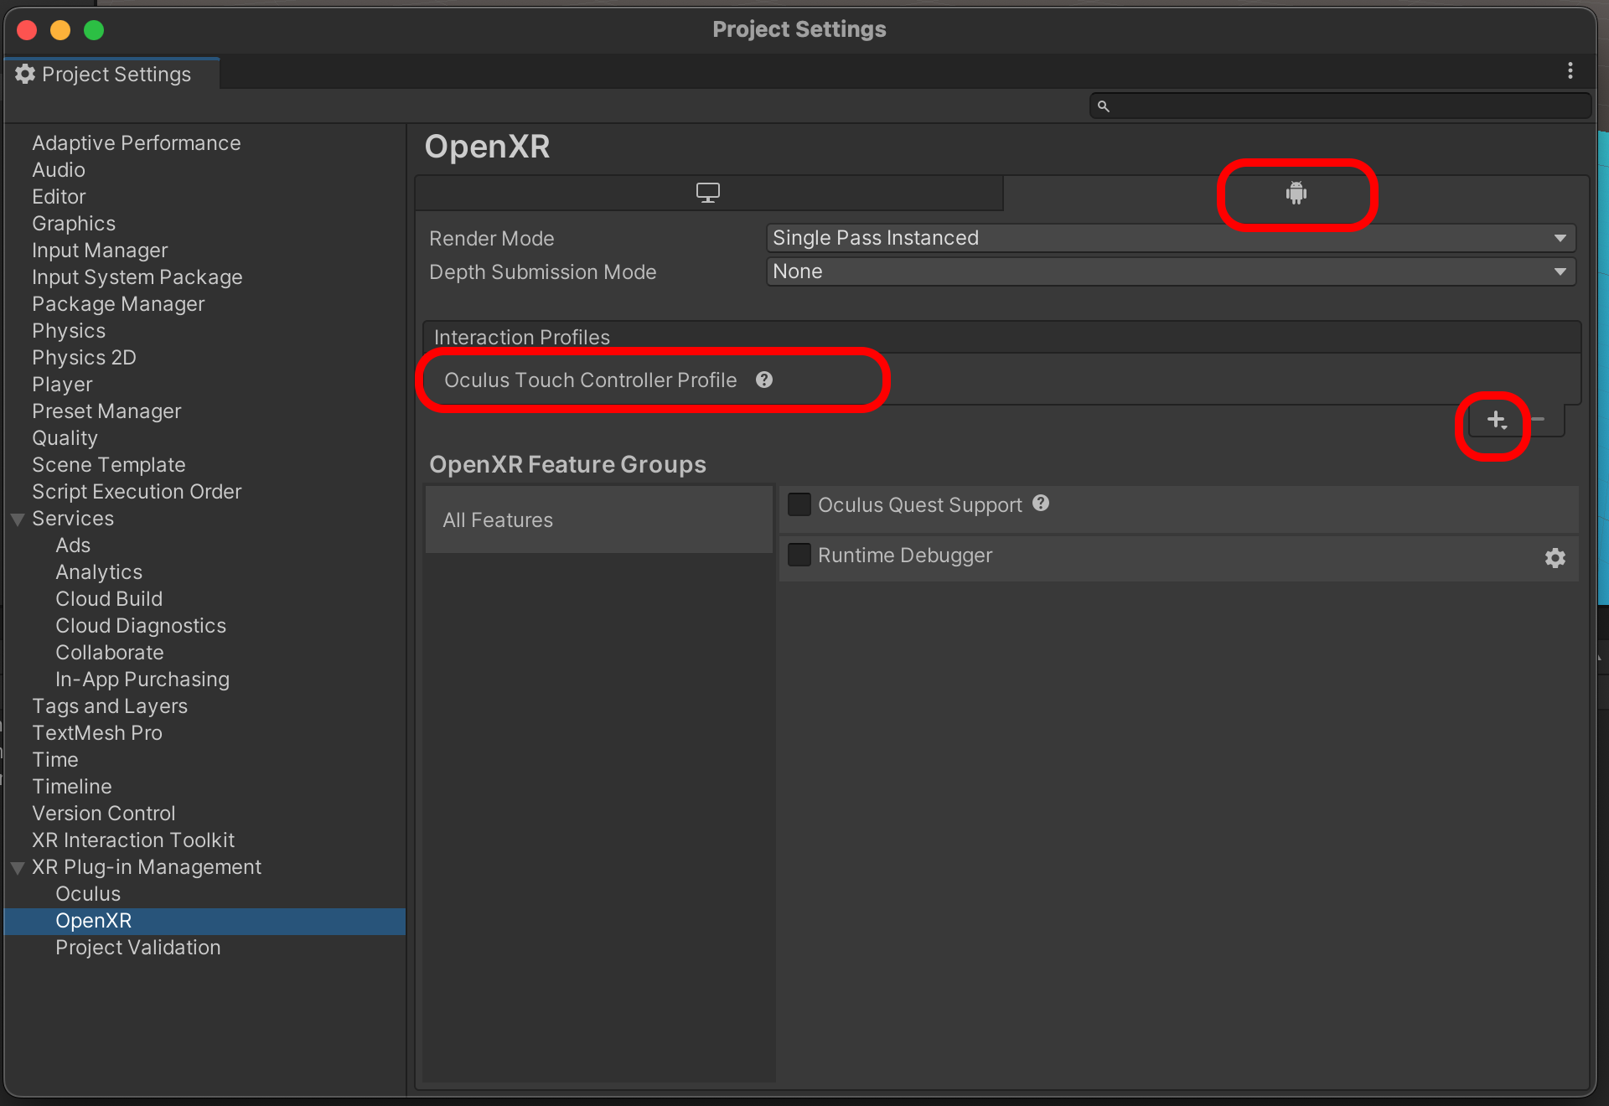
Task: Click the minus button to remove profile
Action: point(1538,420)
